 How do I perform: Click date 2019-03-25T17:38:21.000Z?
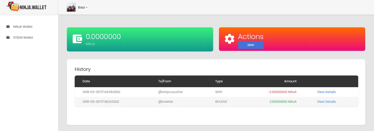tap(101, 102)
